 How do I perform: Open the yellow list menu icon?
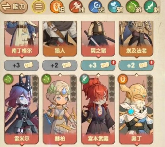pos(39,7)
